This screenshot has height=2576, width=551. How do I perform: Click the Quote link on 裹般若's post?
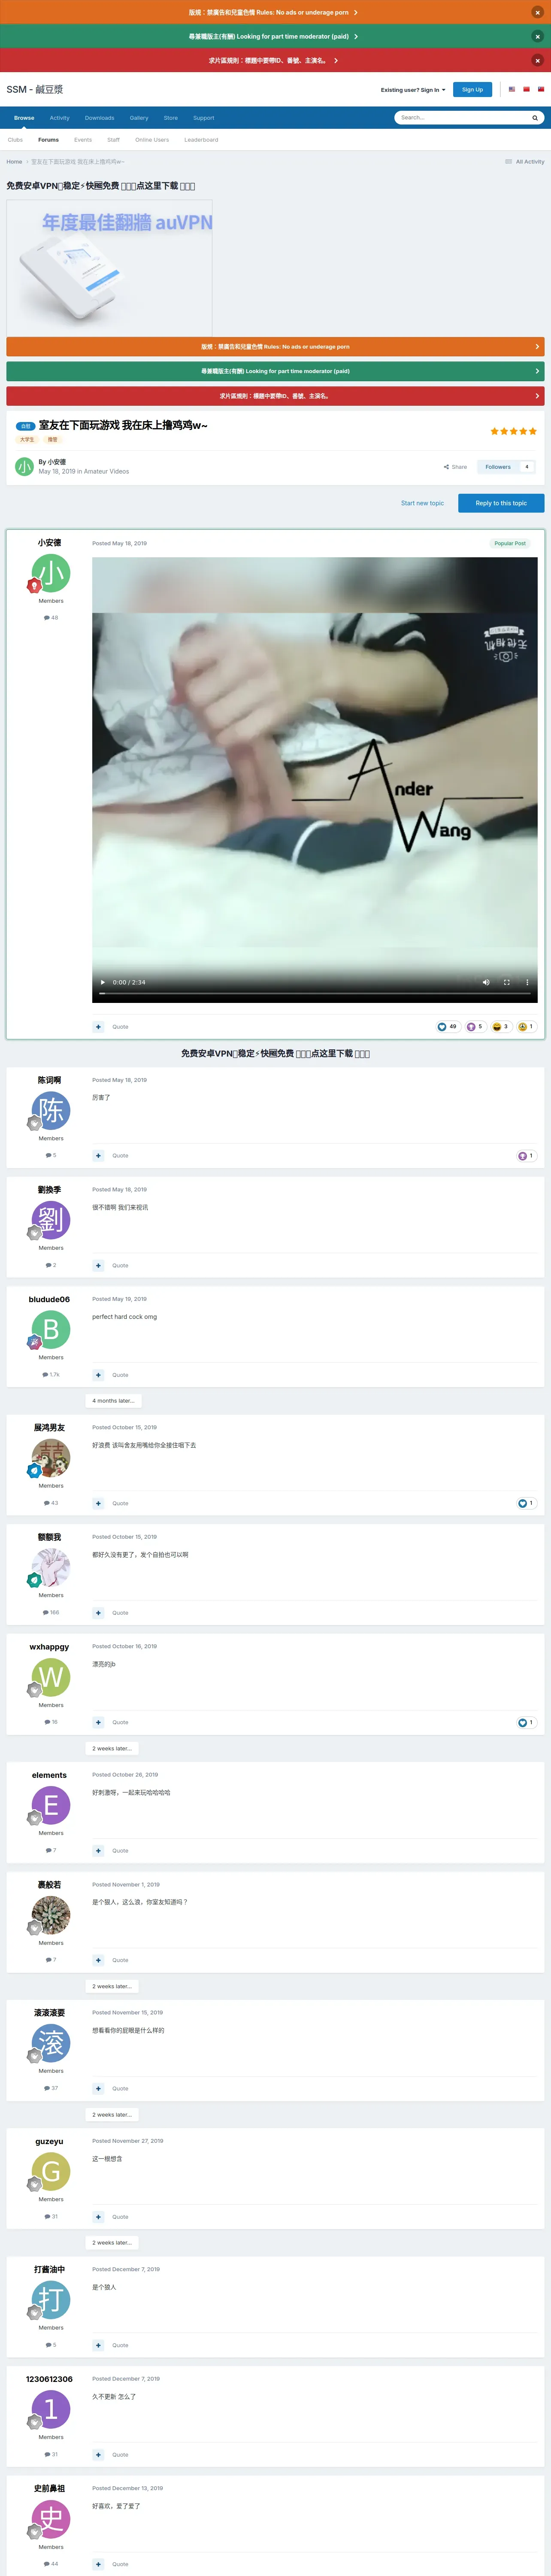[x=120, y=1960]
